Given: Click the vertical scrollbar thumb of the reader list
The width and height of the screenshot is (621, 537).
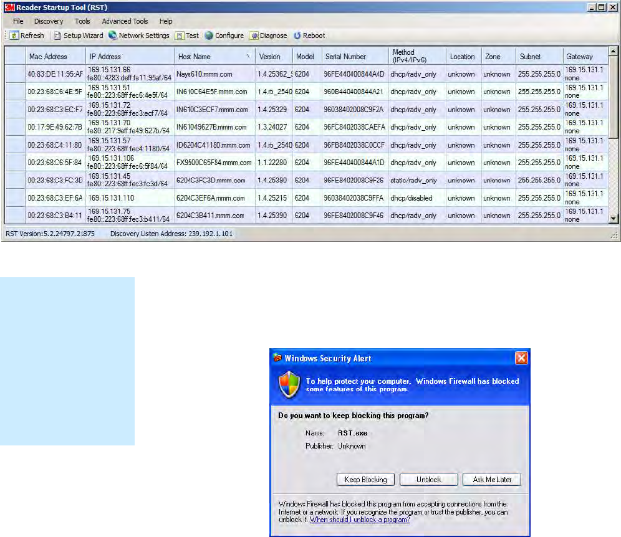Looking at the screenshot, I should click(x=613, y=97).
